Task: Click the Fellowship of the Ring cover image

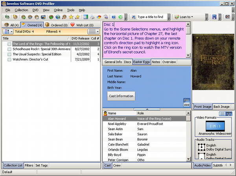Action: (213, 62)
